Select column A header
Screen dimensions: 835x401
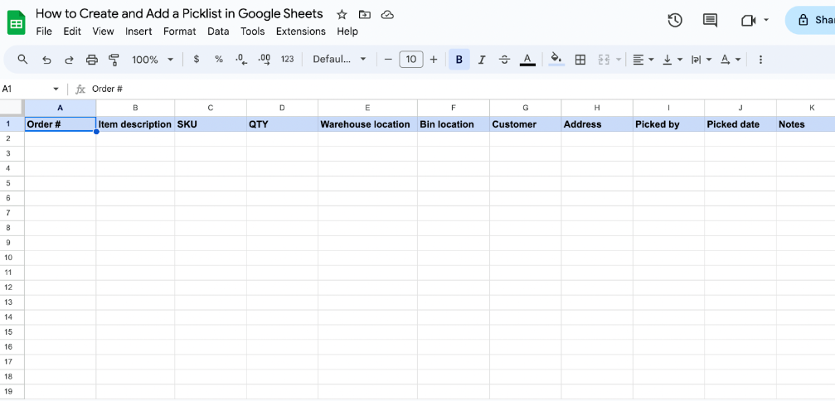pos(61,108)
